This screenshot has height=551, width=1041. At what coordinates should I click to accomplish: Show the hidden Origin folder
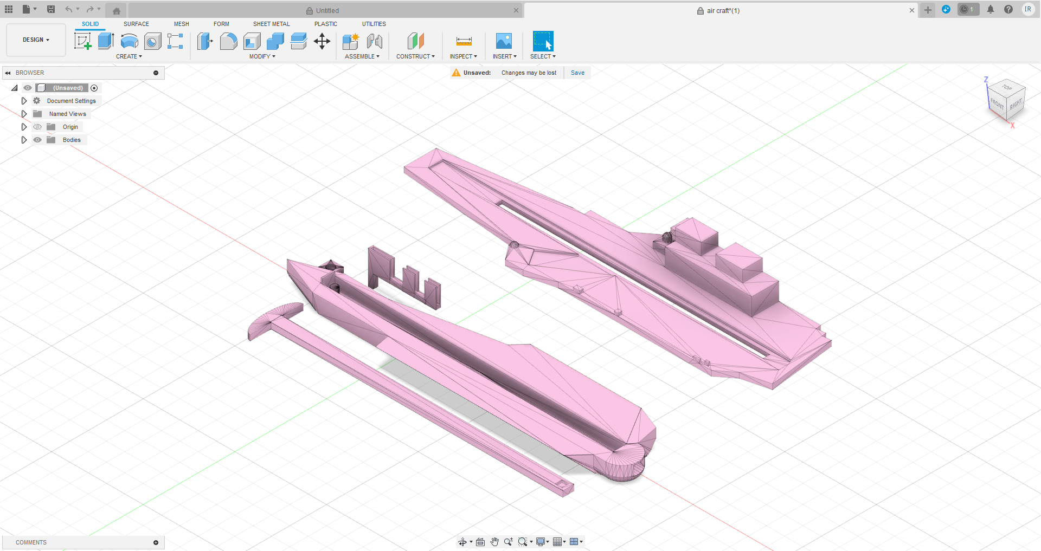(37, 127)
